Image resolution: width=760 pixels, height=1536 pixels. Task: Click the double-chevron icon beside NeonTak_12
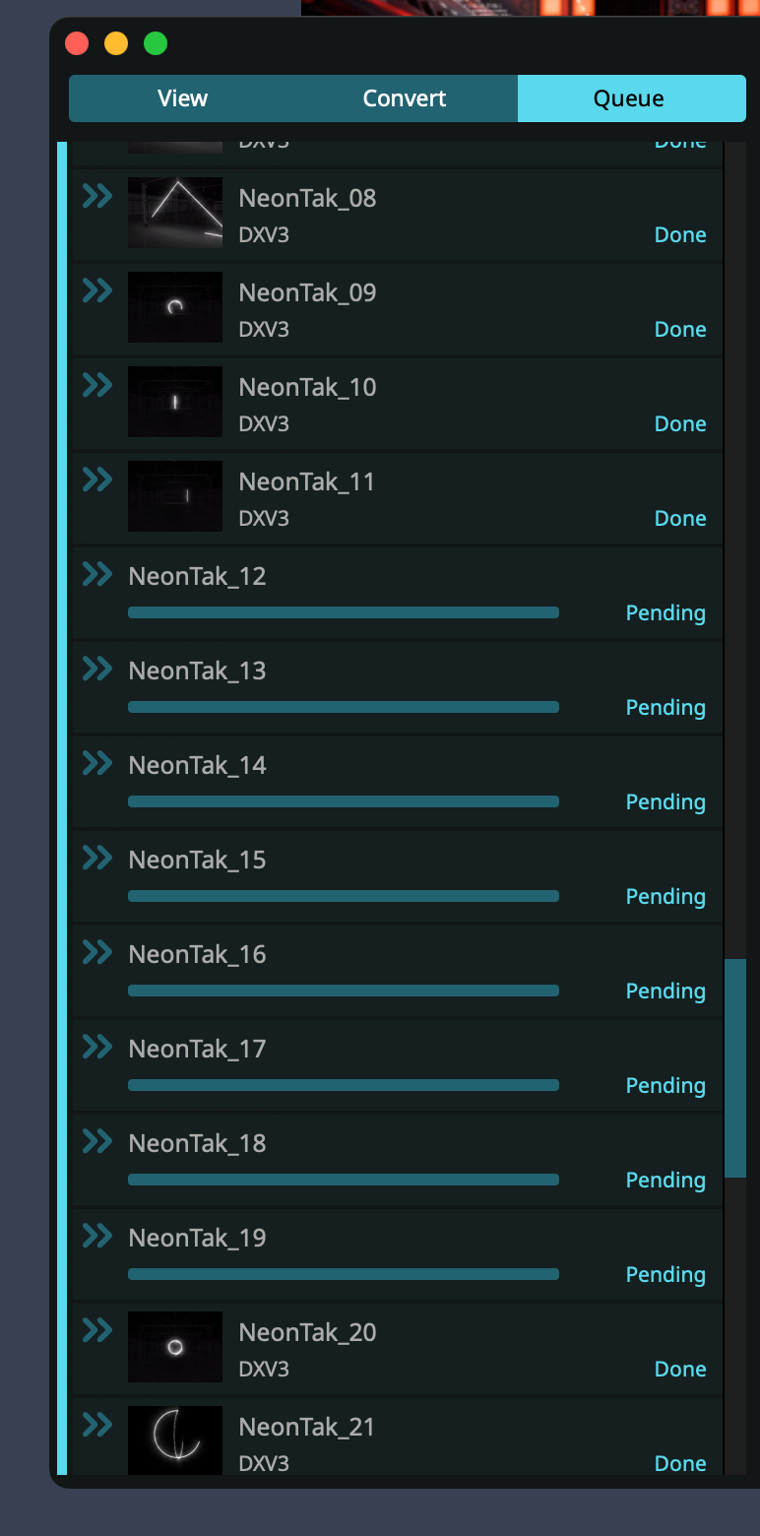[97, 574]
